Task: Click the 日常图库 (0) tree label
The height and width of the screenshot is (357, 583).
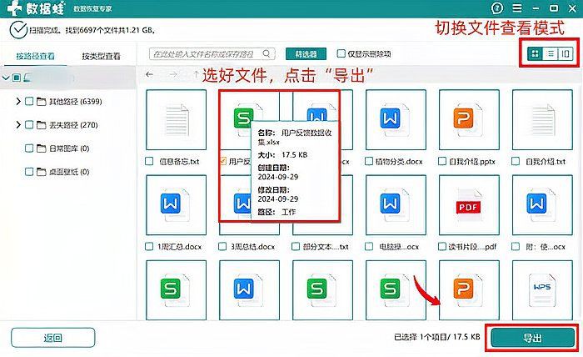Action: click(69, 148)
